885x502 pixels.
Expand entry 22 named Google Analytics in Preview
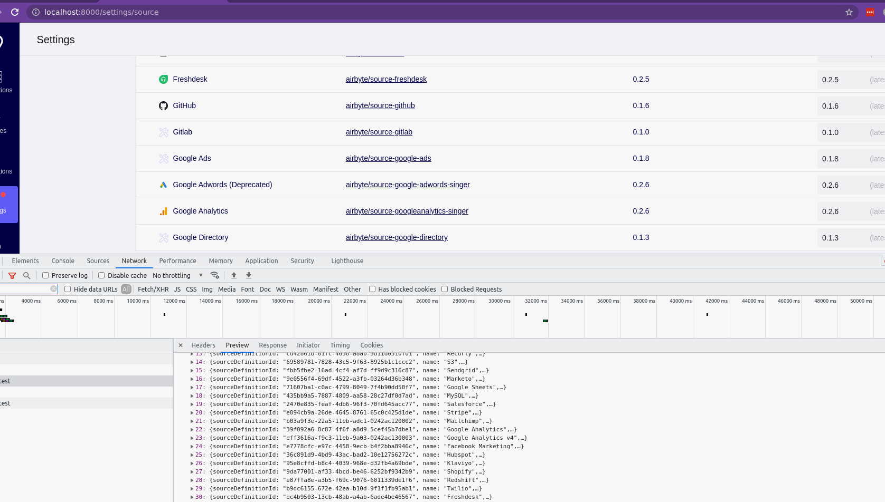coord(192,429)
